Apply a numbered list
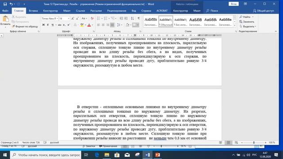This screenshot has width=283, height=159. 106,19
